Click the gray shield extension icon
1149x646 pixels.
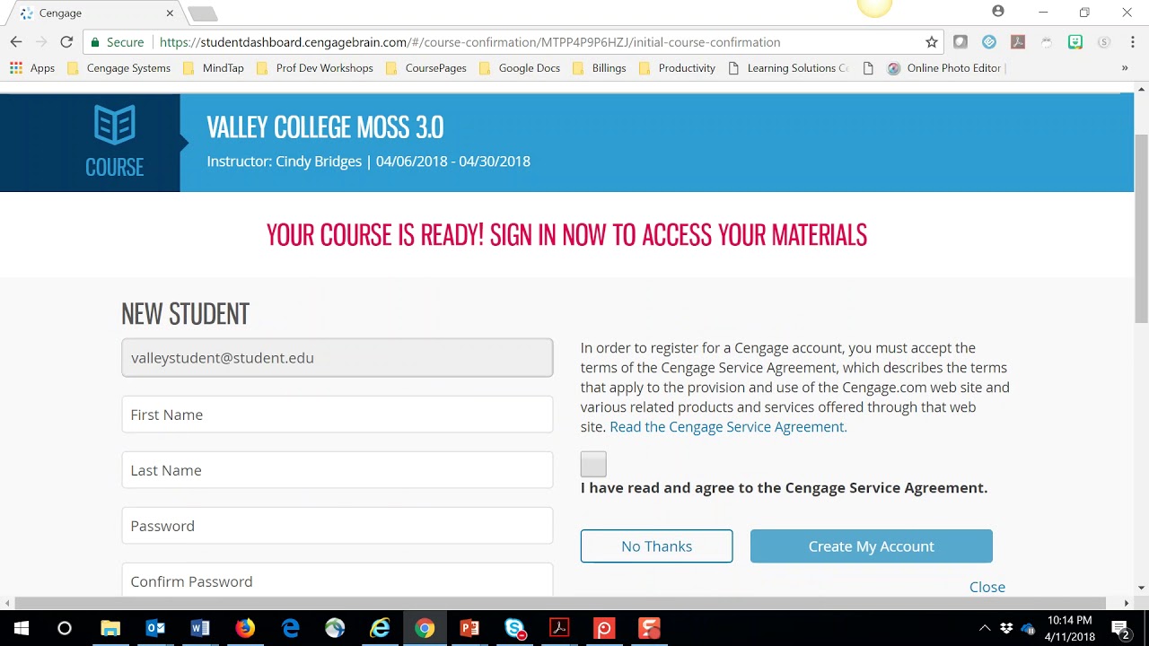click(x=960, y=42)
